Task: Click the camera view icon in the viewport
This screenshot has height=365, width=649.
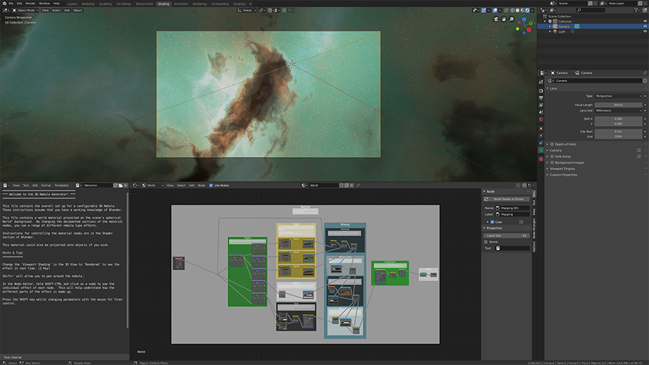Action: point(496,19)
